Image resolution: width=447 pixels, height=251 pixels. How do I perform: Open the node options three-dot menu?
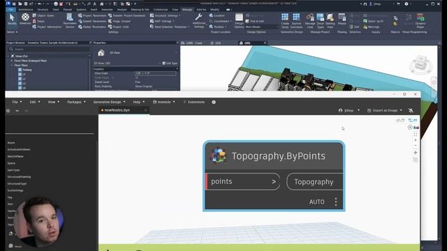(336, 201)
